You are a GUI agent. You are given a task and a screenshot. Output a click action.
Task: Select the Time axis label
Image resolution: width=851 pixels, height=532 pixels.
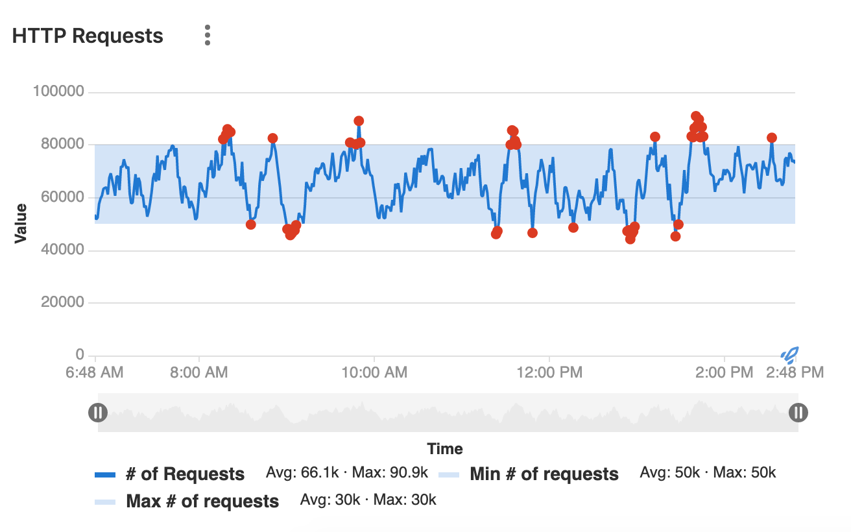pos(445,448)
